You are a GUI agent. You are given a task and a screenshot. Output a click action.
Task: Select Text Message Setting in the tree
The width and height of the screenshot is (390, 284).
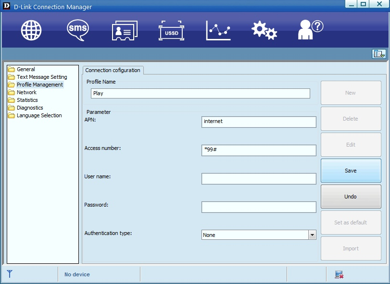tap(42, 77)
